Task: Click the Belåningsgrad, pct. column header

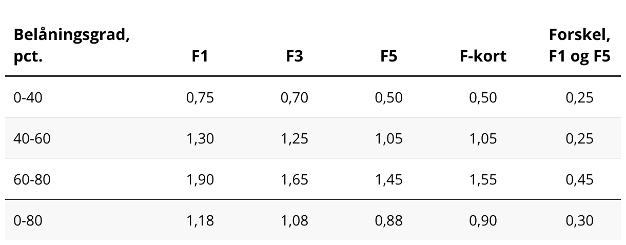Action: point(71,46)
